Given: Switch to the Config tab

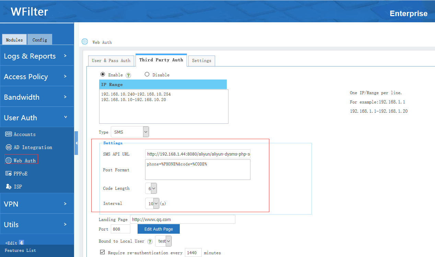Looking at the screenshot, I should click(40, 39).
